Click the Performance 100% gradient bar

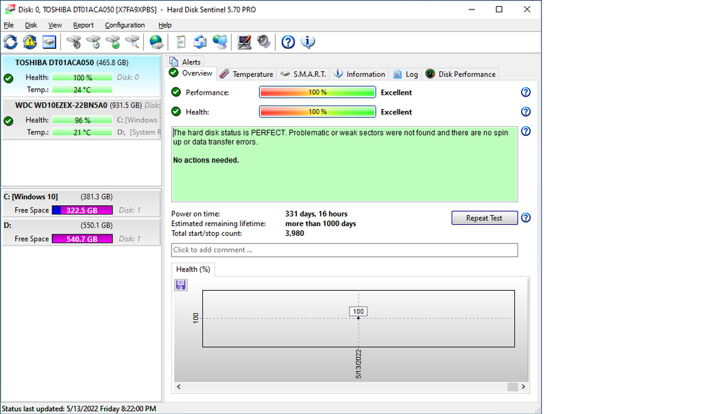pos(317,93)
